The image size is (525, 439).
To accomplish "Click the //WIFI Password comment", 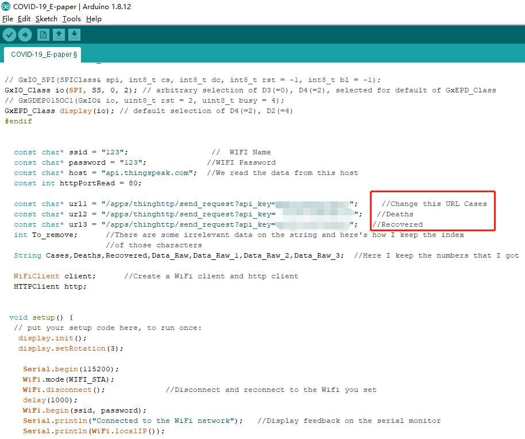I will (x=241, y=162).
